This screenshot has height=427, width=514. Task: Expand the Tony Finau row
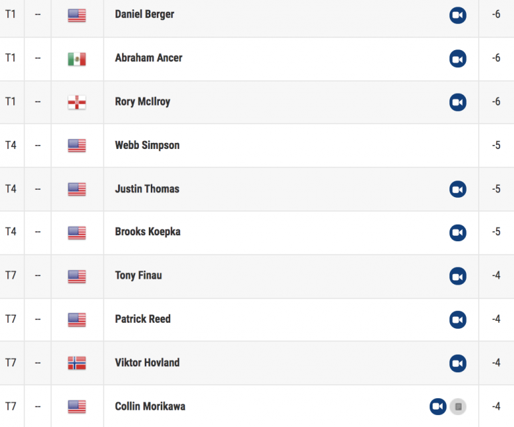pyautogui.click(x=257, y=277)
